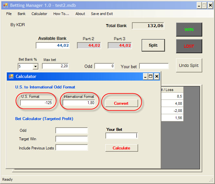The width and height of the screenshot is (215, 184).
Task: Click Convert to convert odd format
Action: coord(121,103)
